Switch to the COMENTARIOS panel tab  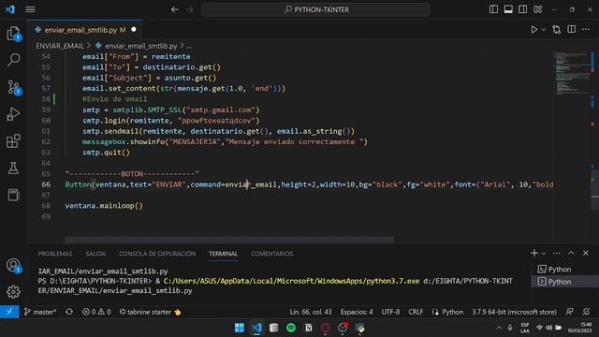click(x=271, y=254)
